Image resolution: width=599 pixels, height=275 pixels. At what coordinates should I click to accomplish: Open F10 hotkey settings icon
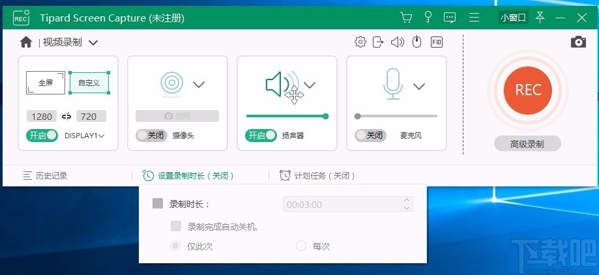(437, 42)
